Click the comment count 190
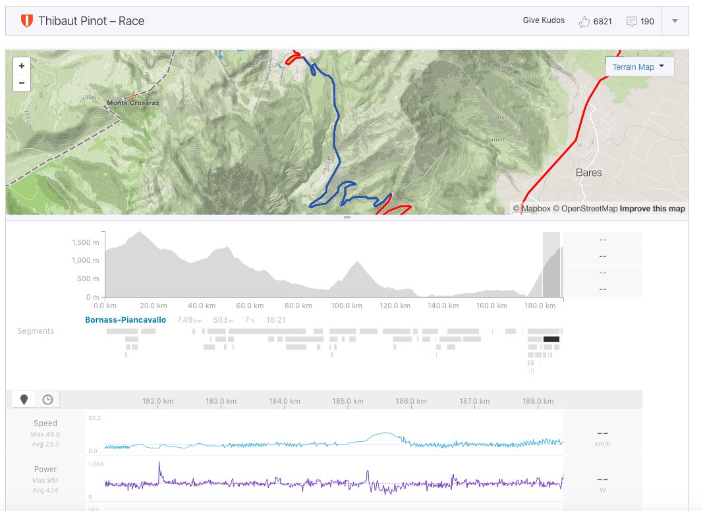This screenshot has width=703, height=511. coord(647,22)
